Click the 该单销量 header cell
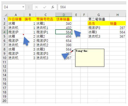This screenshot has width=128, height=106. [x=64, y=19]
